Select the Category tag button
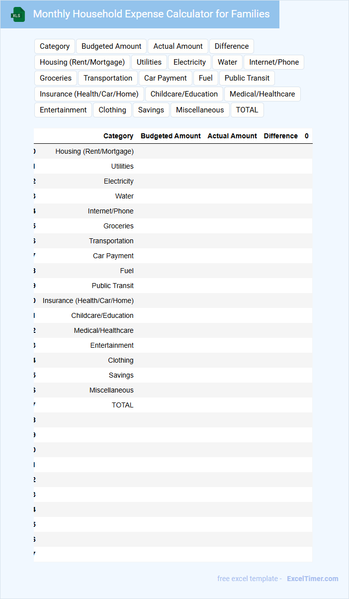The image size is (349, 599). point(55,46)
